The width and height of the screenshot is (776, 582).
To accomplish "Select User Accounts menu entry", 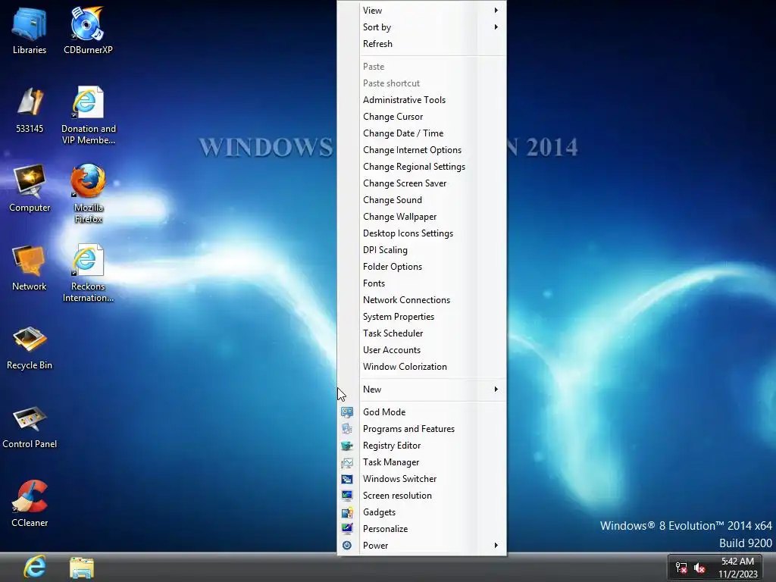I will click(x=421, y=350).
